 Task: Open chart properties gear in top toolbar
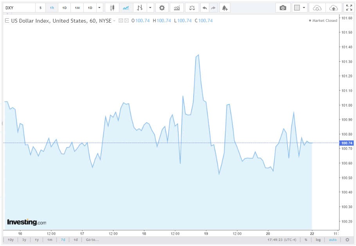pos(162,8)
